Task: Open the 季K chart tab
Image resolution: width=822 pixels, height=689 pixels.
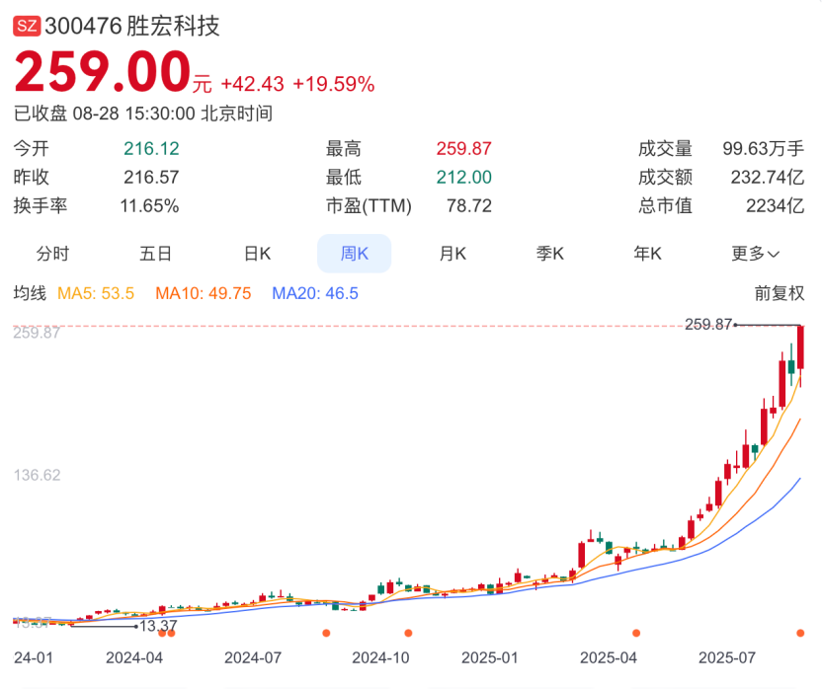Action: [550, 254]
